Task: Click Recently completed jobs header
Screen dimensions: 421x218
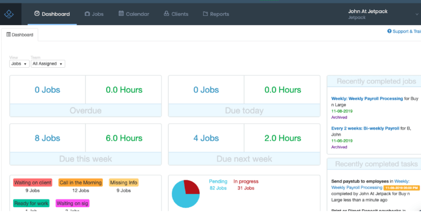Action: [x=376, y=81]
